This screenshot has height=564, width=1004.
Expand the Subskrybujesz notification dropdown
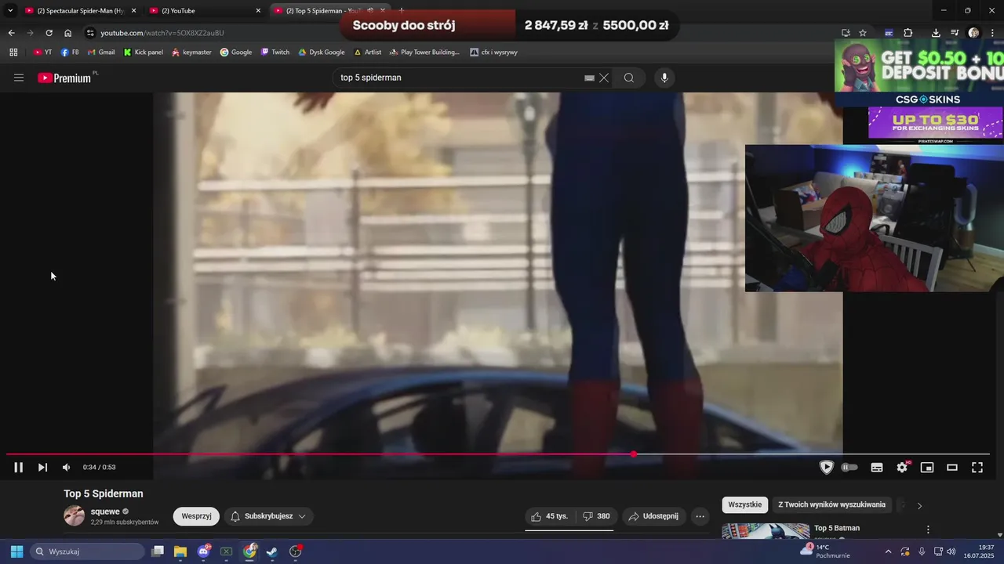[x=269, y=516]
